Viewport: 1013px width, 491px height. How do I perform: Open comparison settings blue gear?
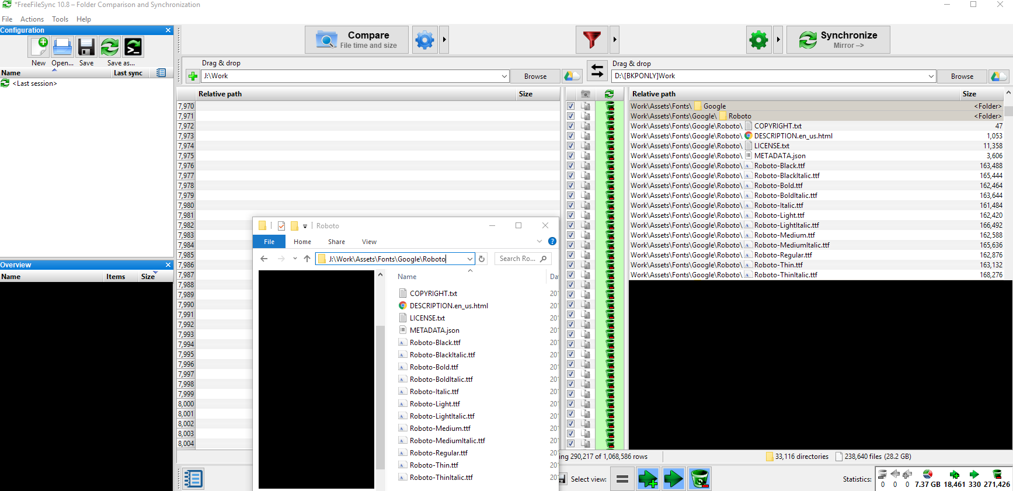[x=425, y=40]
